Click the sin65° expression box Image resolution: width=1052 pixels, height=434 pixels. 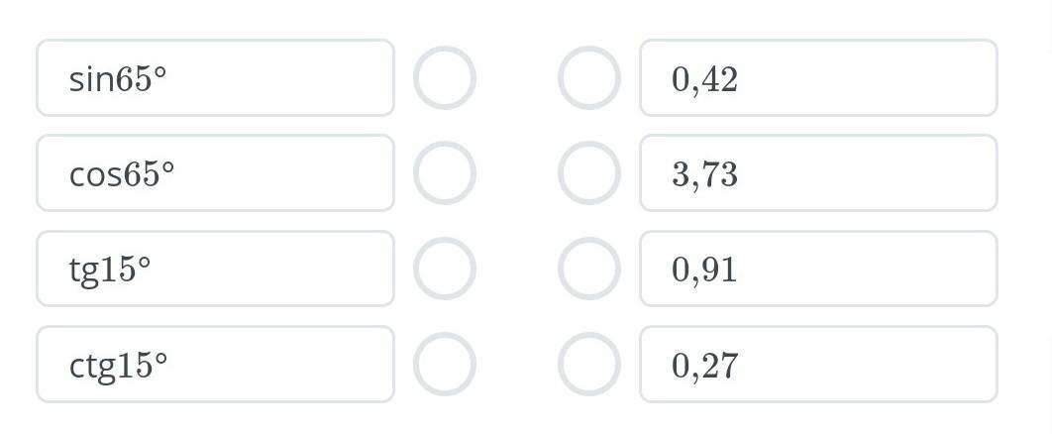click(x=215, y=78)
